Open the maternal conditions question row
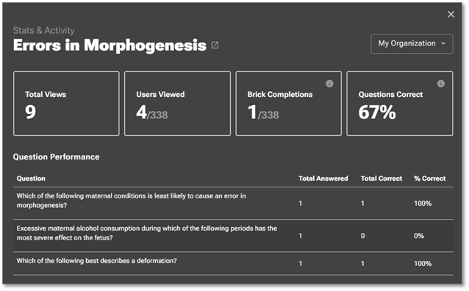Image resolution: width=469 pixels, height=291 pixels. tap(233, 203)
